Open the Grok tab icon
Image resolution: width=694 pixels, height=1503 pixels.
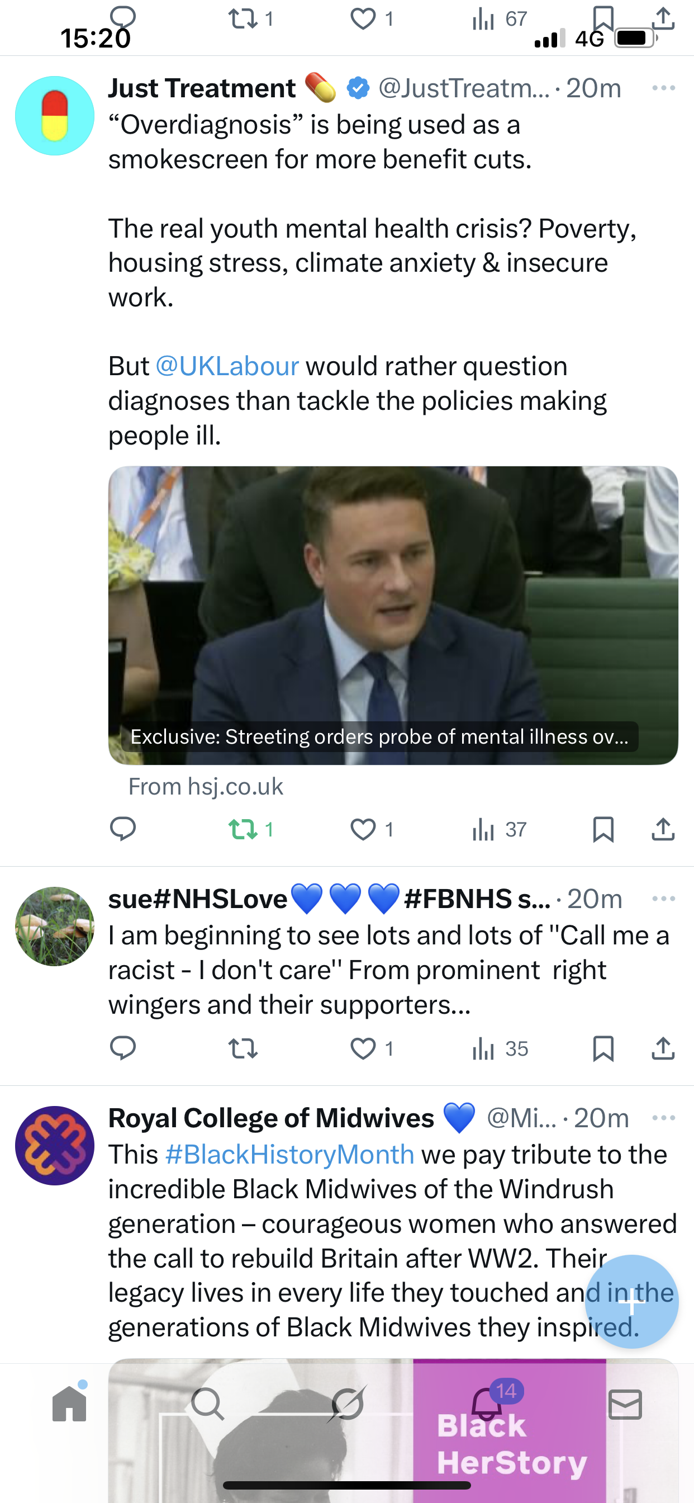point(348,1405)
